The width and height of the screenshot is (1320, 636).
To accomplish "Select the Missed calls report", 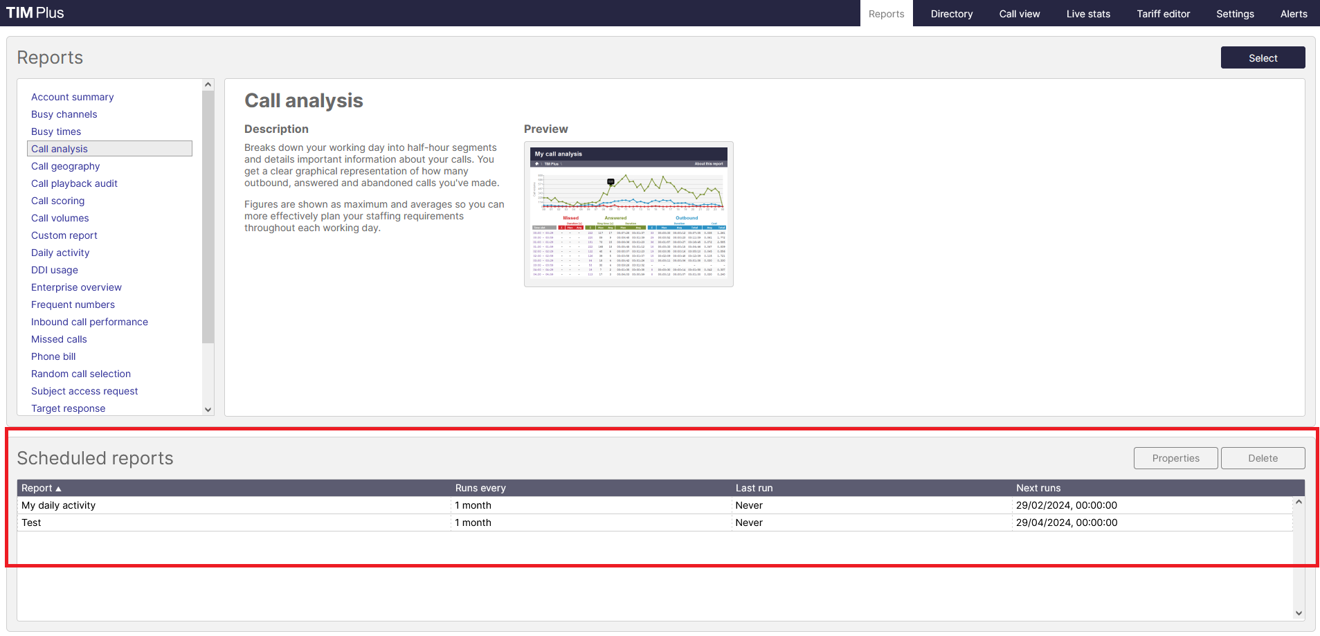I will click(59, 339).
